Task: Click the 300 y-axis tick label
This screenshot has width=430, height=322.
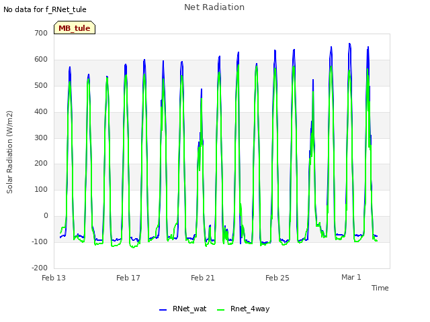Action: click(41, 138)
